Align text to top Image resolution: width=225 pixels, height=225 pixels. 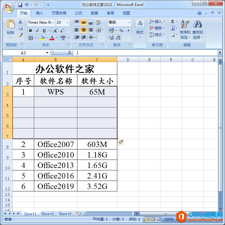[x=77, y=22]
